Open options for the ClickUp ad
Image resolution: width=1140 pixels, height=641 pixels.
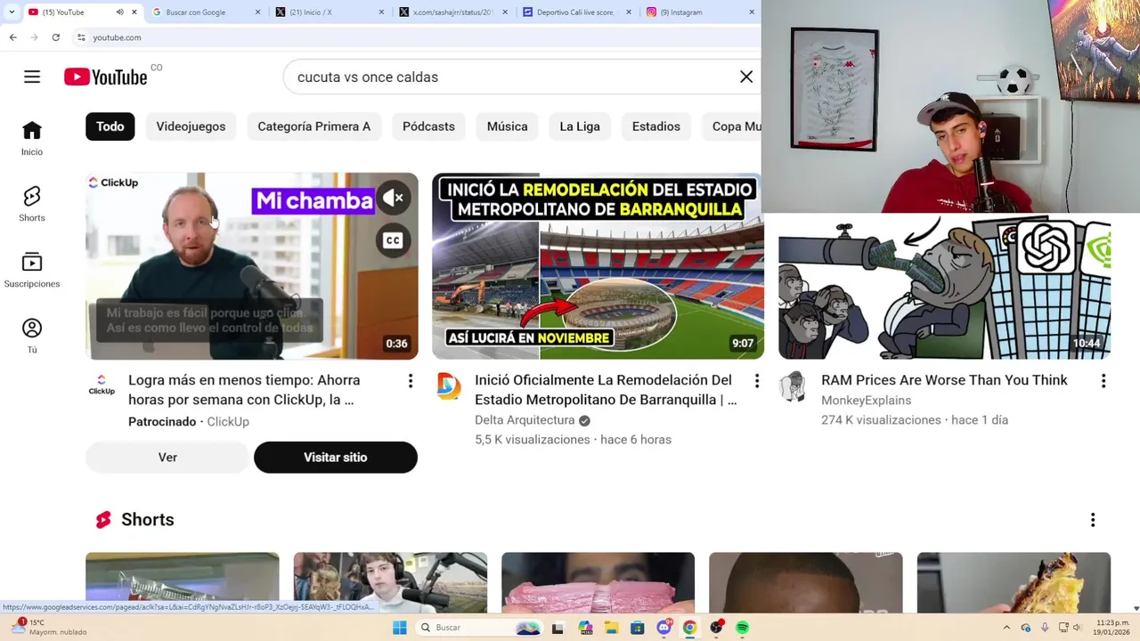tap(410, 381)
